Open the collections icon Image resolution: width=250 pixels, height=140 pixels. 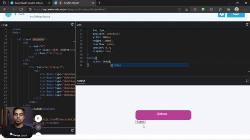[x=228, y=9]
